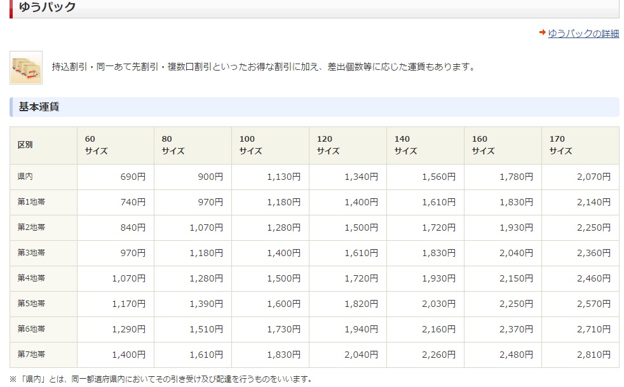Select the 第5地帯 row label
The image size is (624, 387).
pyautogui.click(x=43, y=304)
